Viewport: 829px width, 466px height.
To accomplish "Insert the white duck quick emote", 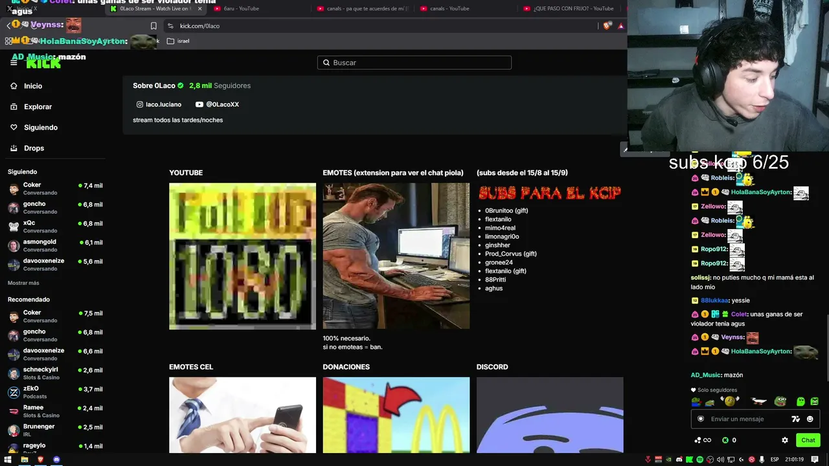I will pos(758,401).
